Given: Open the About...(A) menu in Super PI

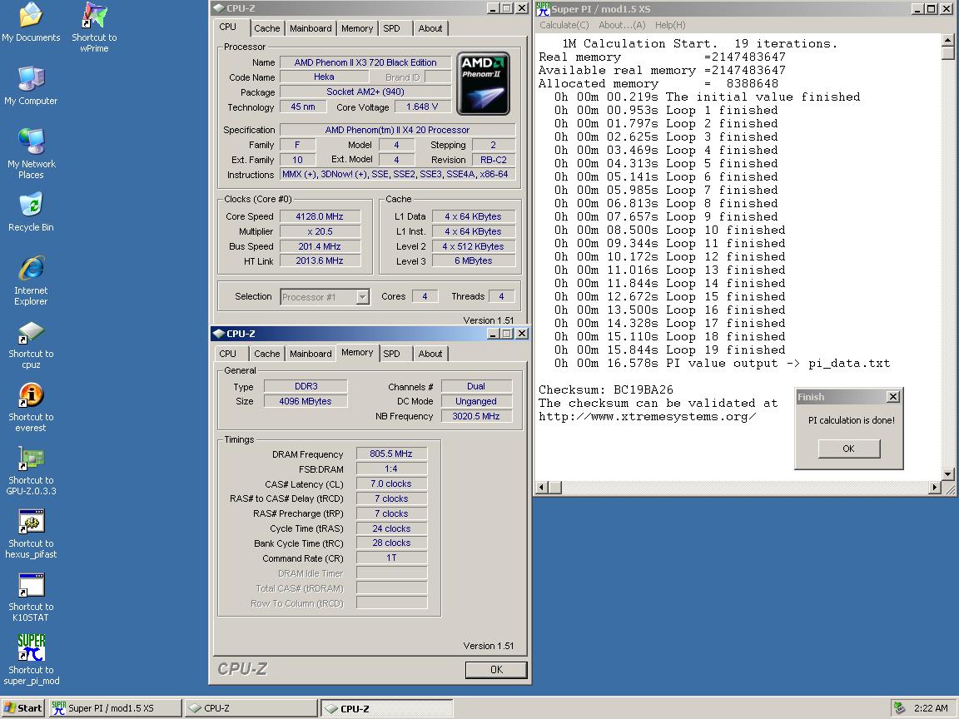Looking at the screenshot, I should coord(622,25).
